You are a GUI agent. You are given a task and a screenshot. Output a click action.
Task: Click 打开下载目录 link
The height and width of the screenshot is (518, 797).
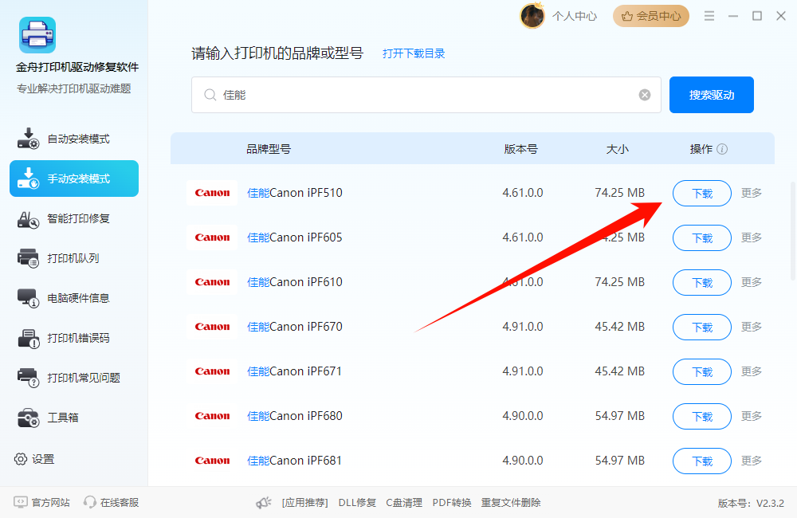click(414, 53)
